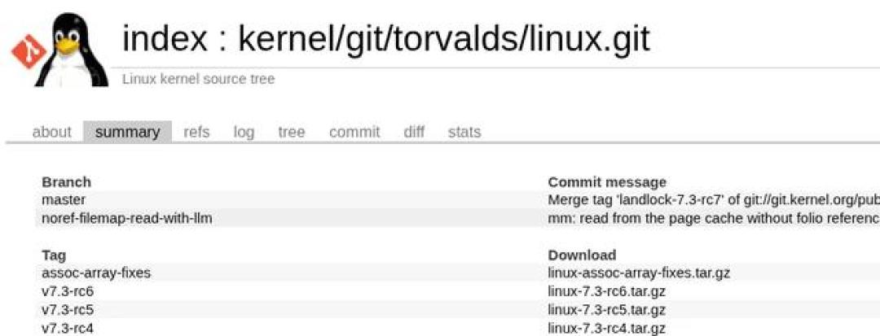Viewport: 880px width, 336px height.
Task: Switch to the refs tab
Action: [196, 132]
